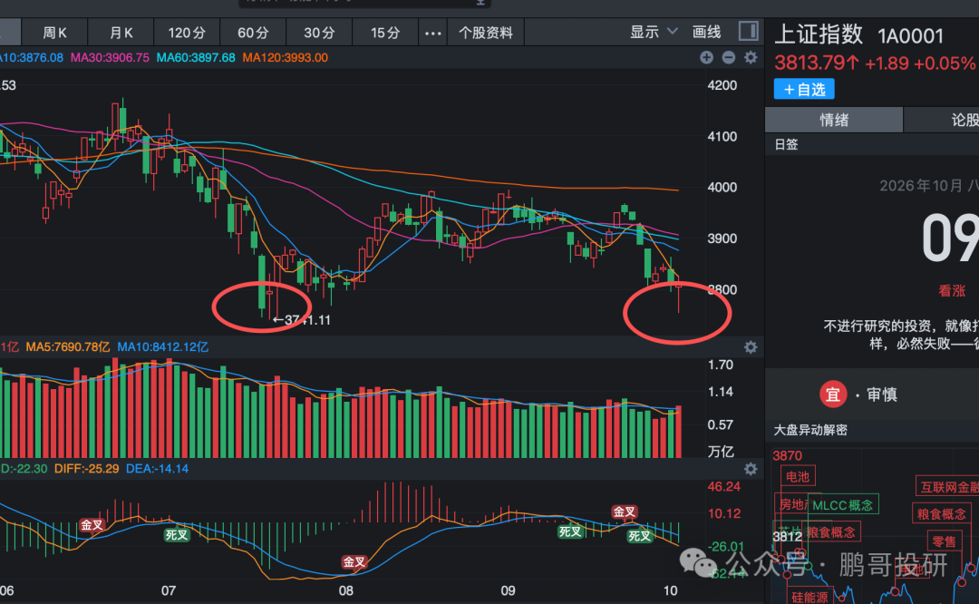
Task: Add index to watchlist with +自选
Action: point(804,89)
